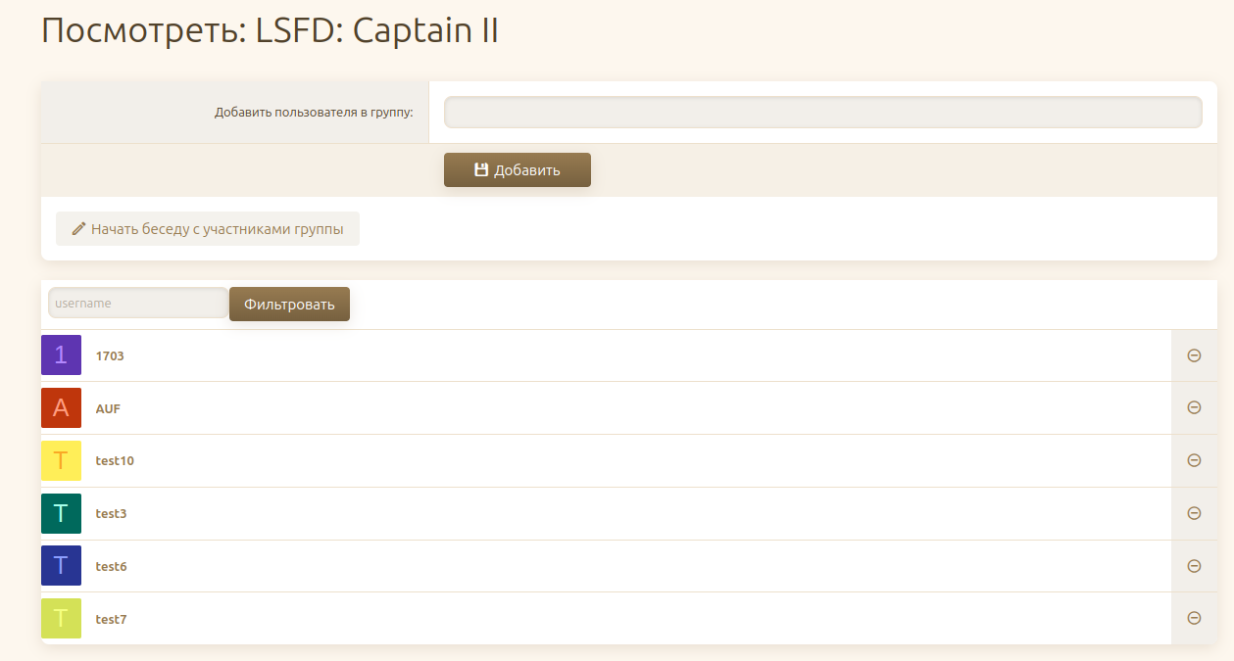1234x661 pixels.
Task: Click the red AUF avatar
Action: (x=61, y=408)
